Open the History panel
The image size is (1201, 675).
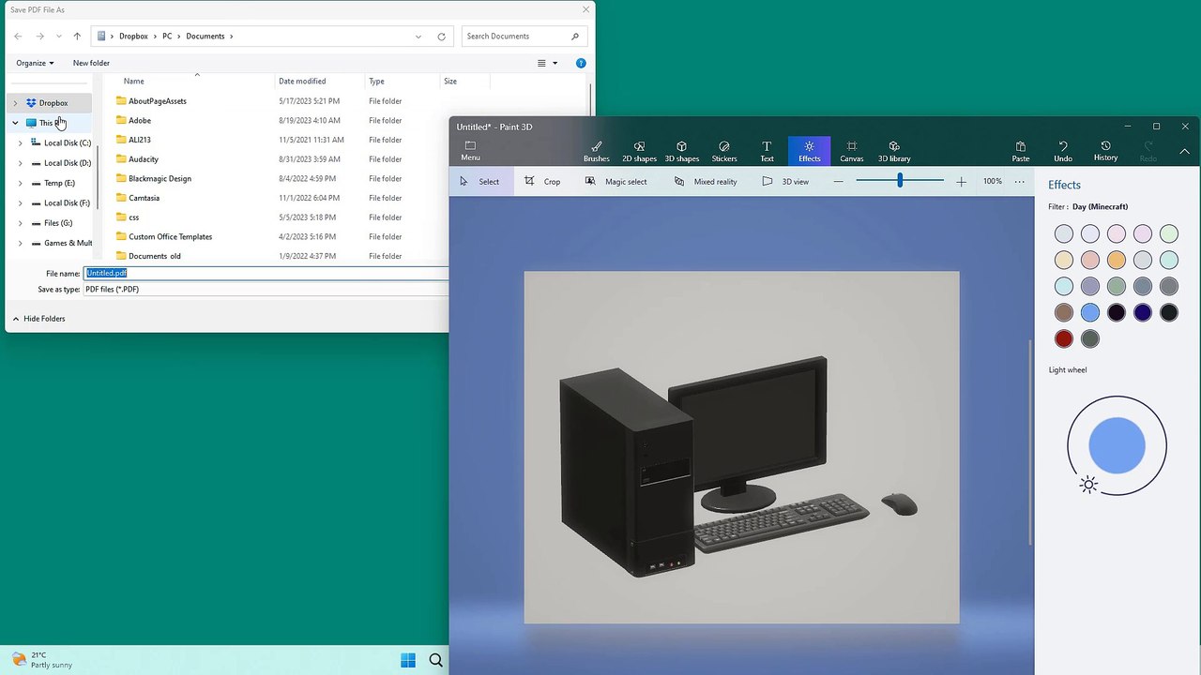coord(1105,151)
